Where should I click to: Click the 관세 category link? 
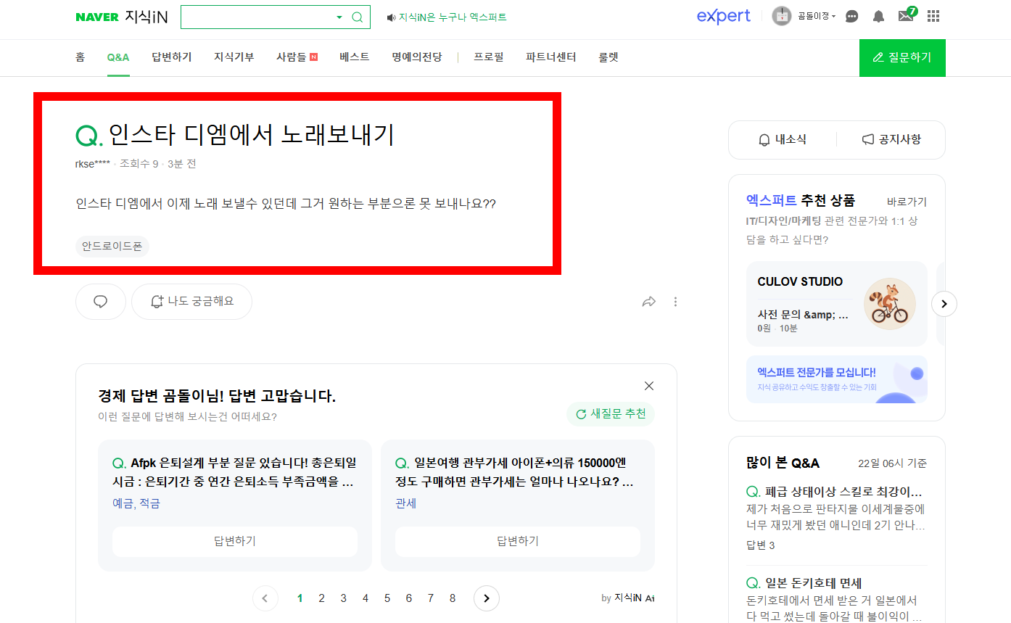406,503
